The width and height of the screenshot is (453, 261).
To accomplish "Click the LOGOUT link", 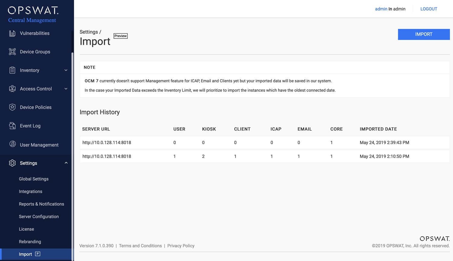I will pos(429,9).
